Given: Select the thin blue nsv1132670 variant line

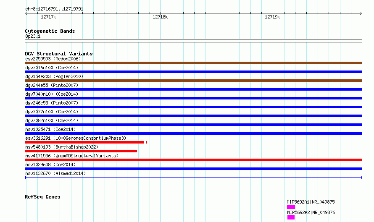Looking at the screenshot, I should pos(193,178).
